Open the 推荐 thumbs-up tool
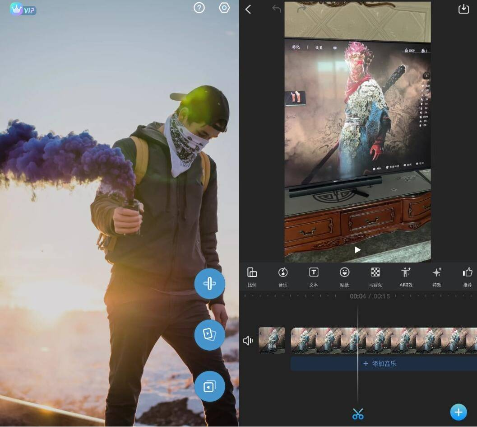 pyautogui.click(x=468, y=277)
